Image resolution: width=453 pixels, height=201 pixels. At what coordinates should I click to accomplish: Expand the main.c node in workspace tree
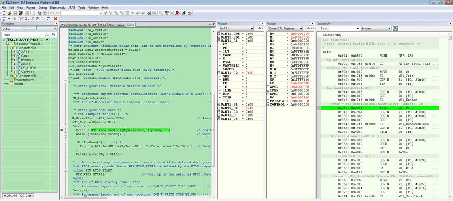(x=15, y=64)
